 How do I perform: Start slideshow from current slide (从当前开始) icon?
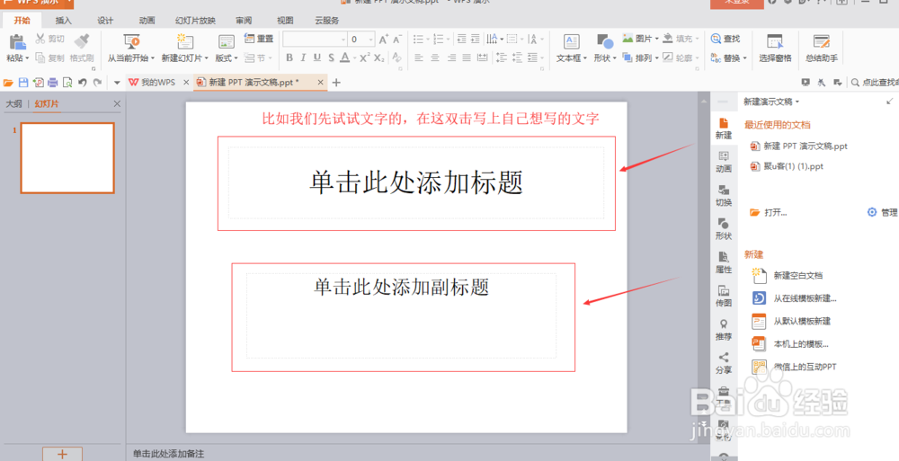tap(132, 42)
